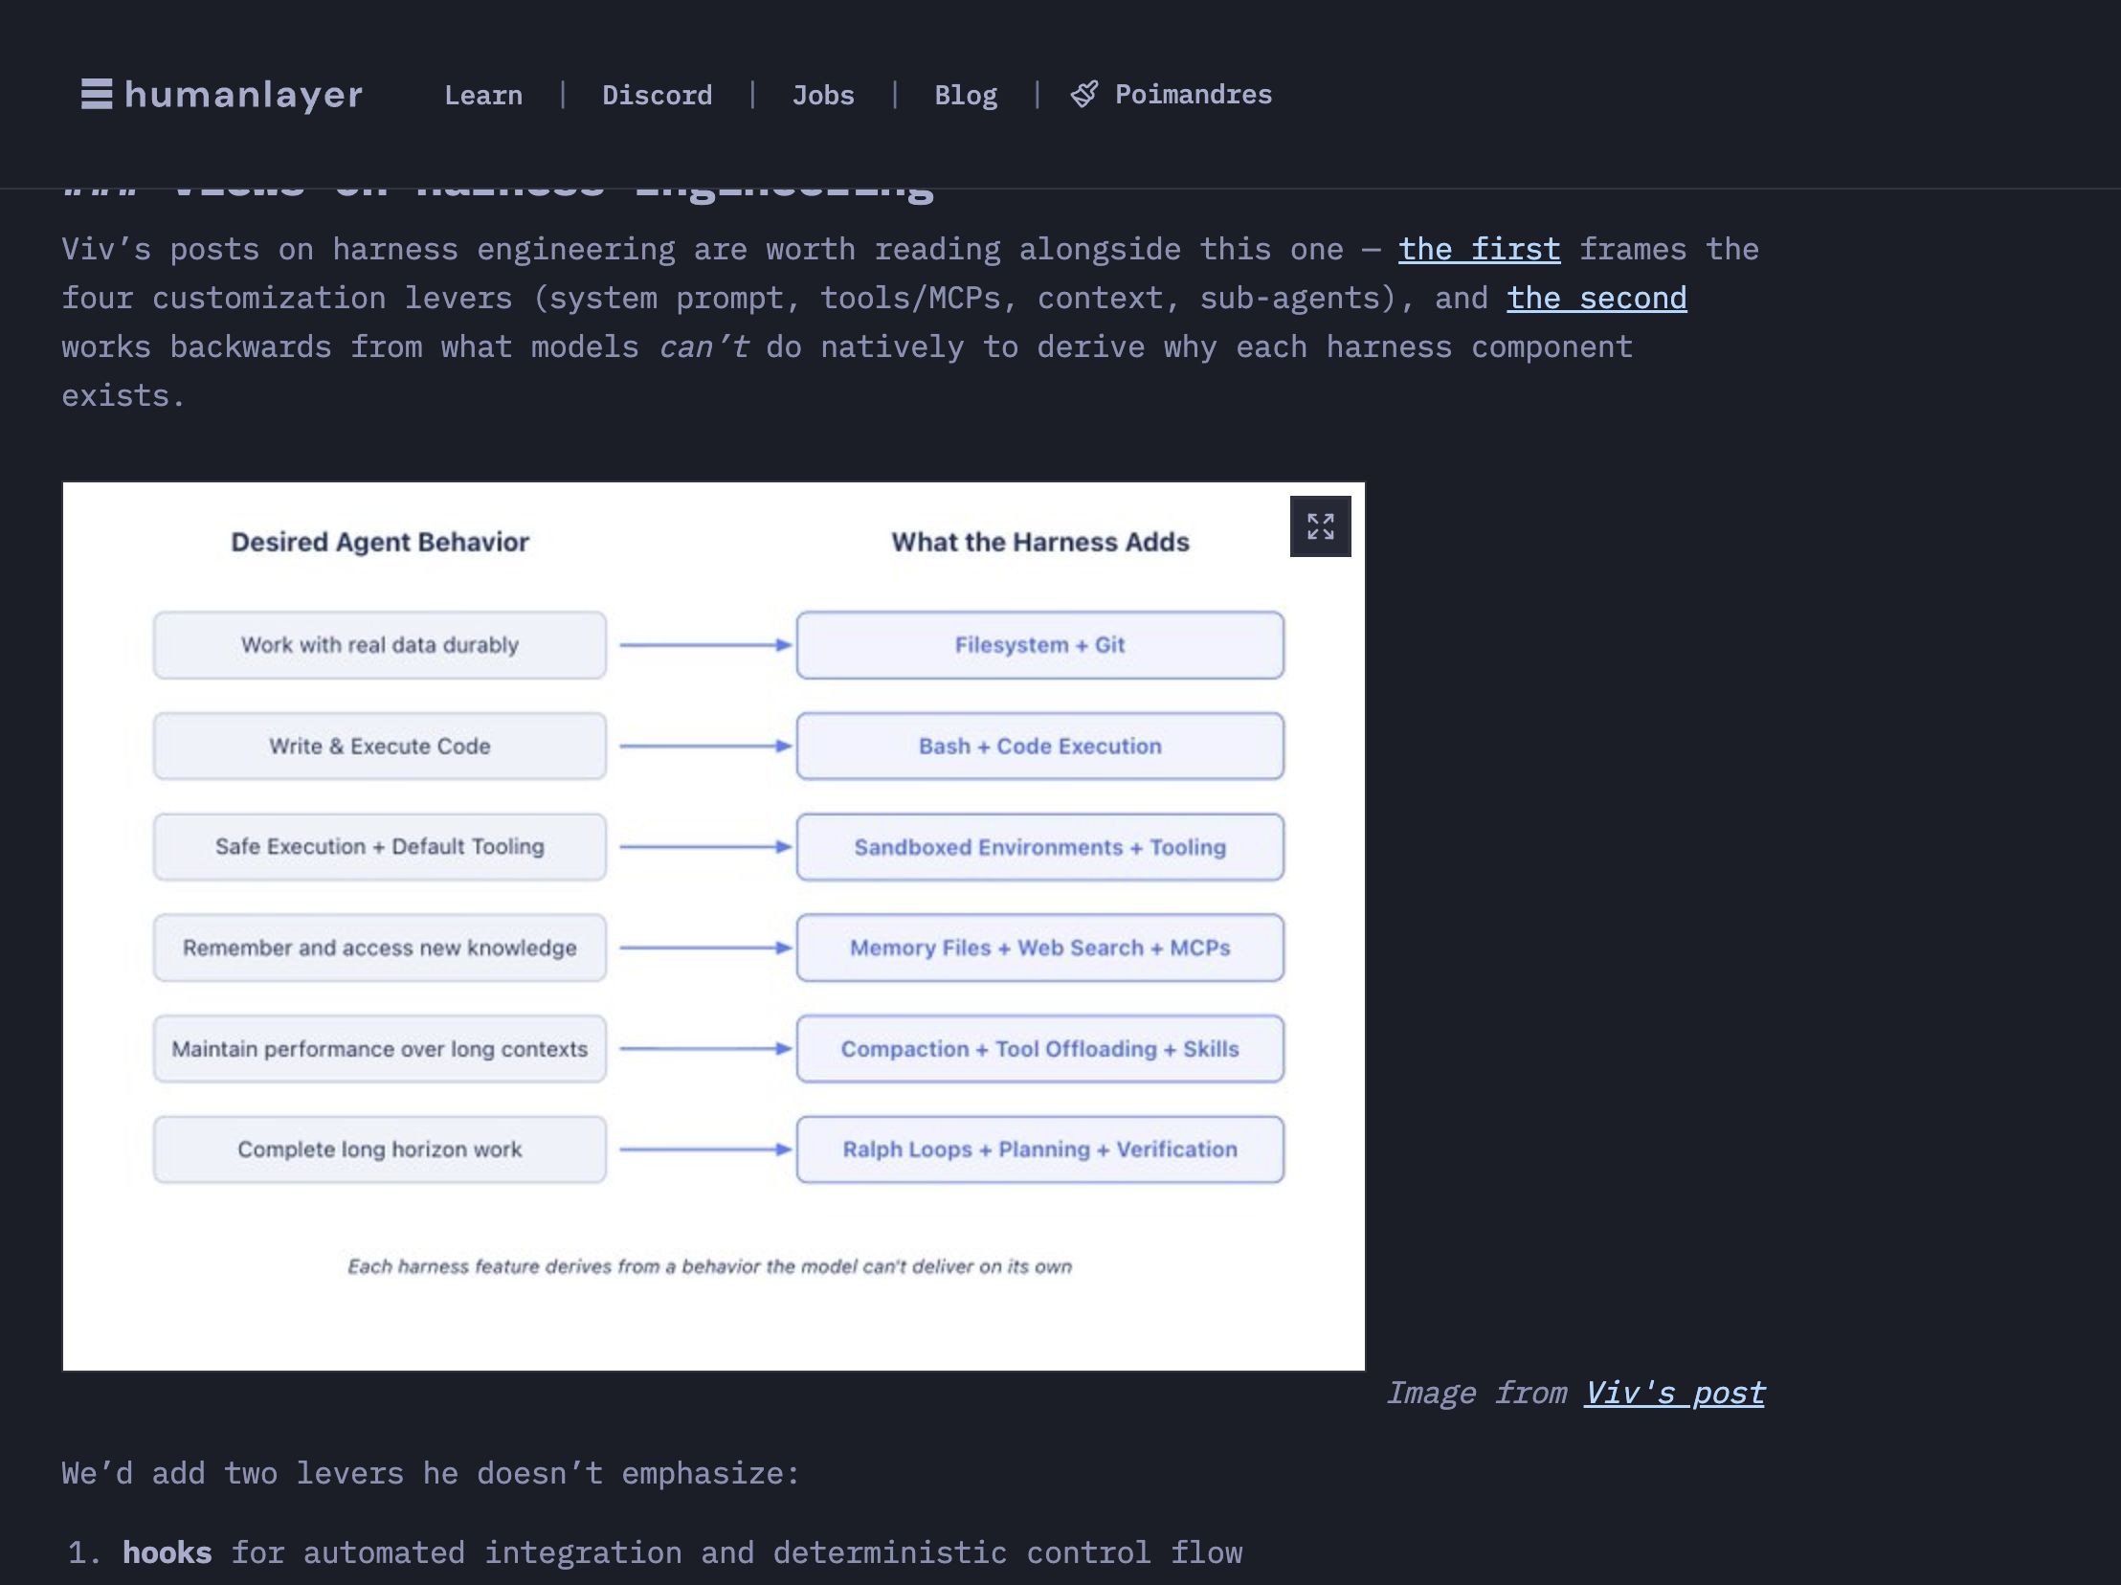
Task: Go to the humanlayer home wordmark
Action: point(243,94)
